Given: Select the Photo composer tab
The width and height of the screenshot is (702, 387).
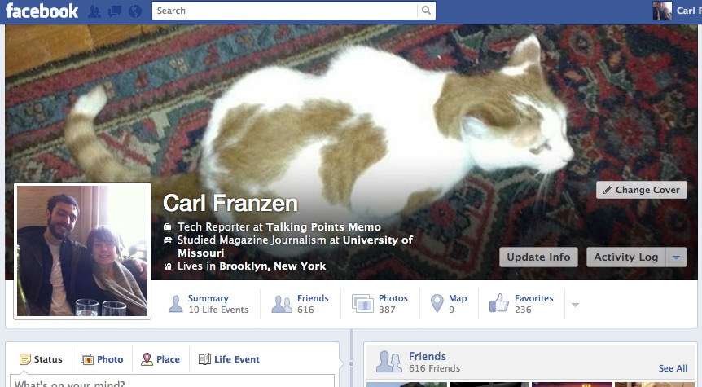Looking at the screenshot, I should click(102, 359).
